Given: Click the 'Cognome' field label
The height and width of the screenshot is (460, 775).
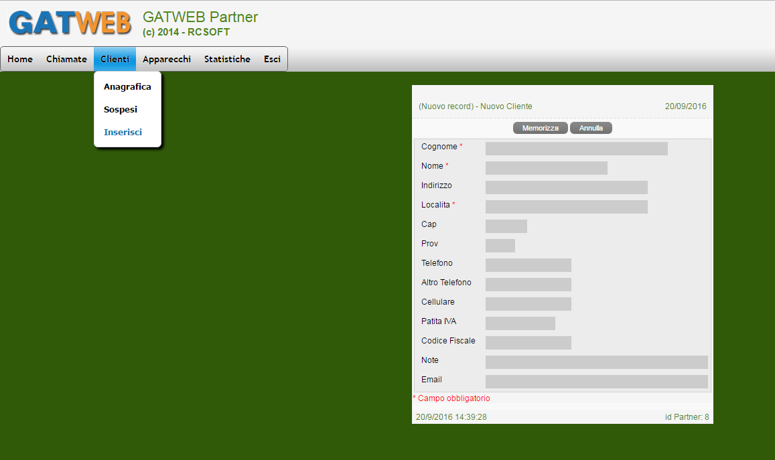Looking at the screenshot, I should coord(439,147).
